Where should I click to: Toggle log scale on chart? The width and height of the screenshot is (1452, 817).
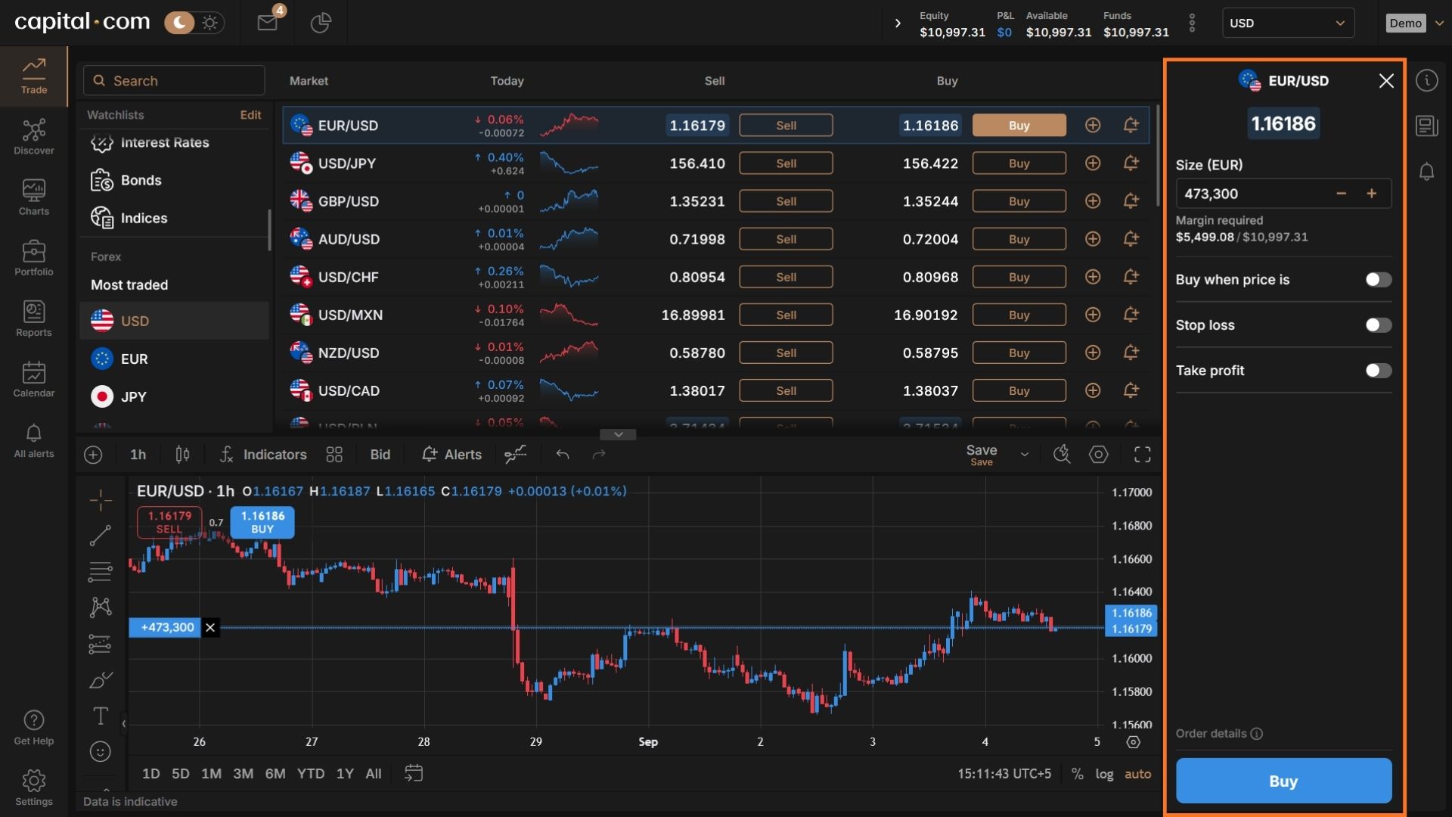click(x=1104, y=774)
